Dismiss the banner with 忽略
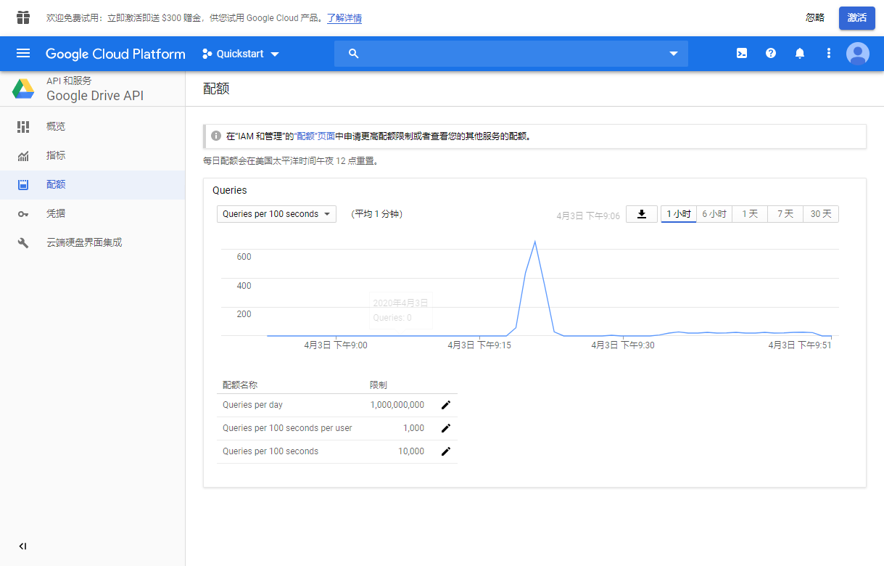The height and width of the screenshot is (566, 884). (x=815, y=17)
